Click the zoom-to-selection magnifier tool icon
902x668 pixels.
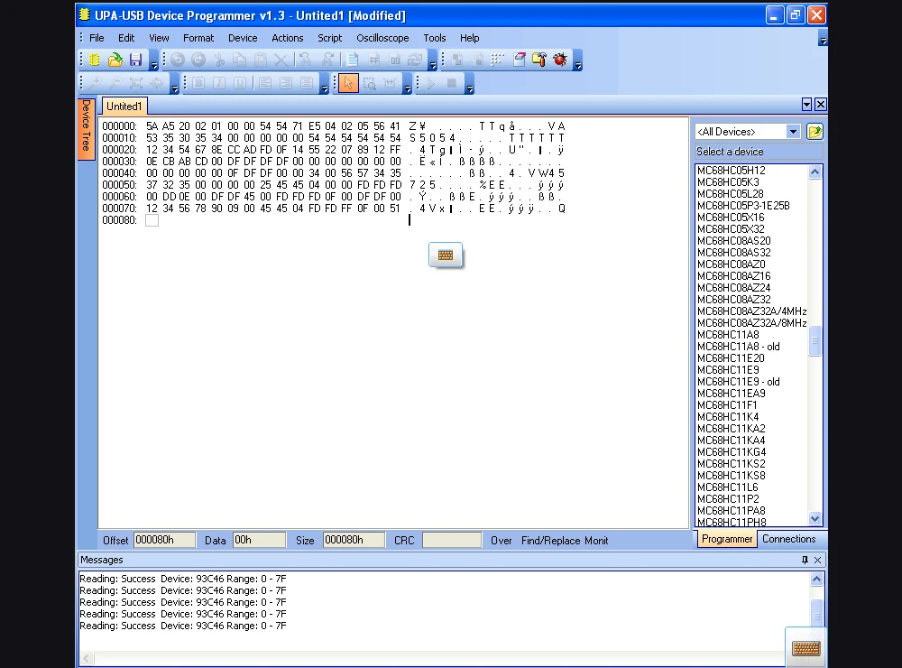point(369,84)
